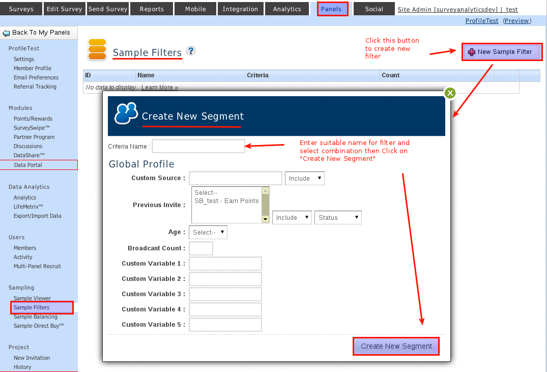
Task: Click inside the Criteria Name field
Action: point(198,146)
